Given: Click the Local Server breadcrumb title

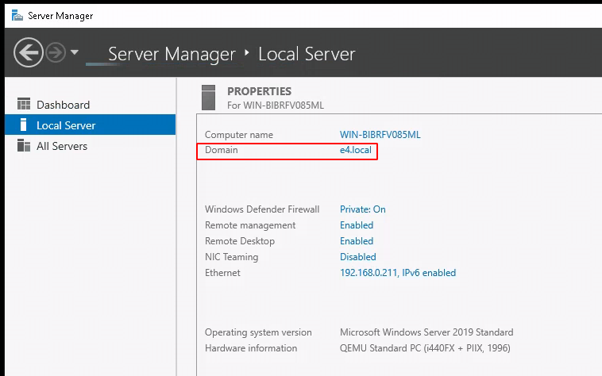Looking at the screenshot, I should coord(307,54).
